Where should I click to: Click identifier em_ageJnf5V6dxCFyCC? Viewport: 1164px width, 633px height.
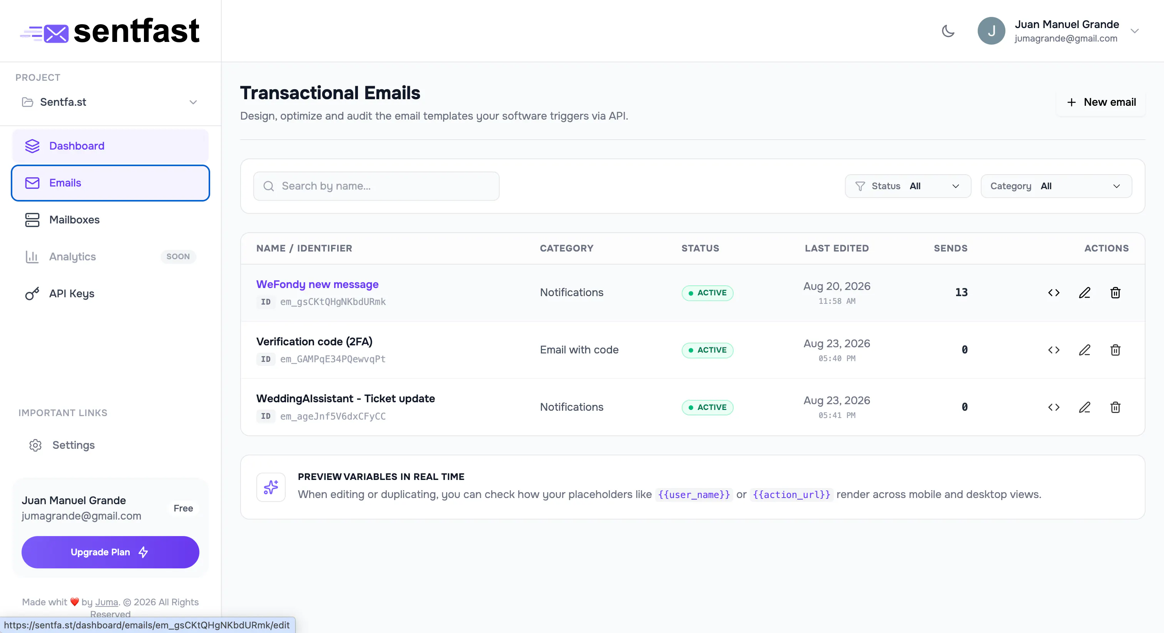[x=333, y=416]
